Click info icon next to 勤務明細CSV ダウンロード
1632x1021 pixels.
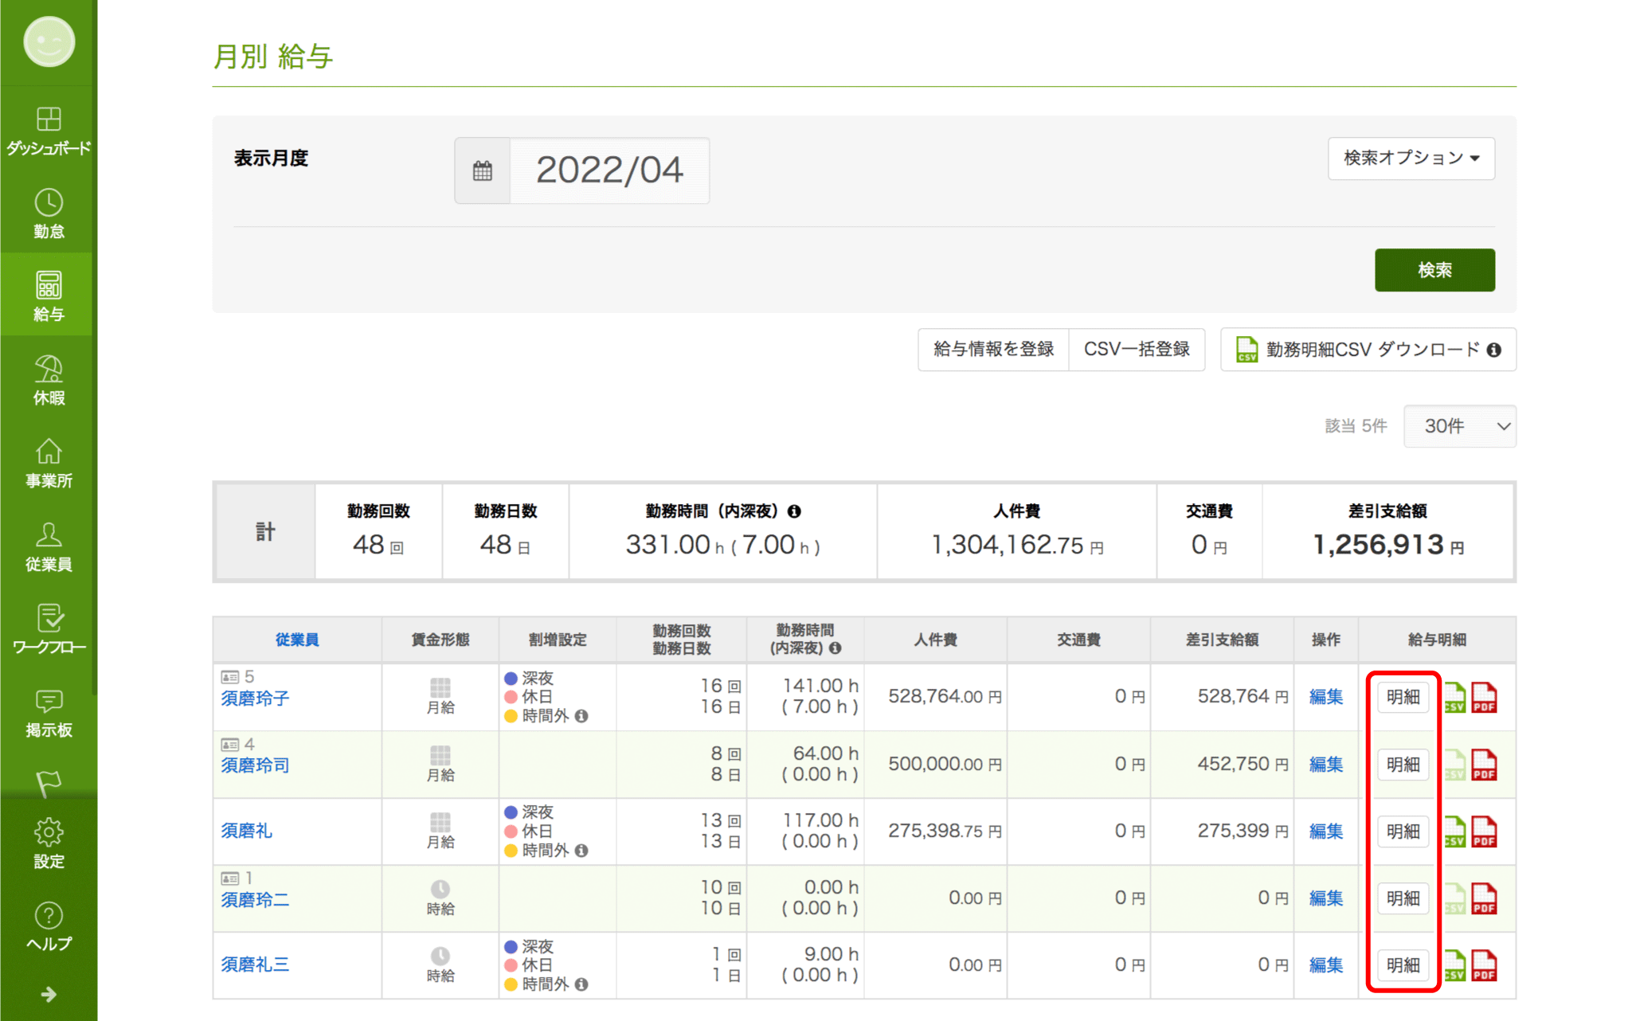1494,350
